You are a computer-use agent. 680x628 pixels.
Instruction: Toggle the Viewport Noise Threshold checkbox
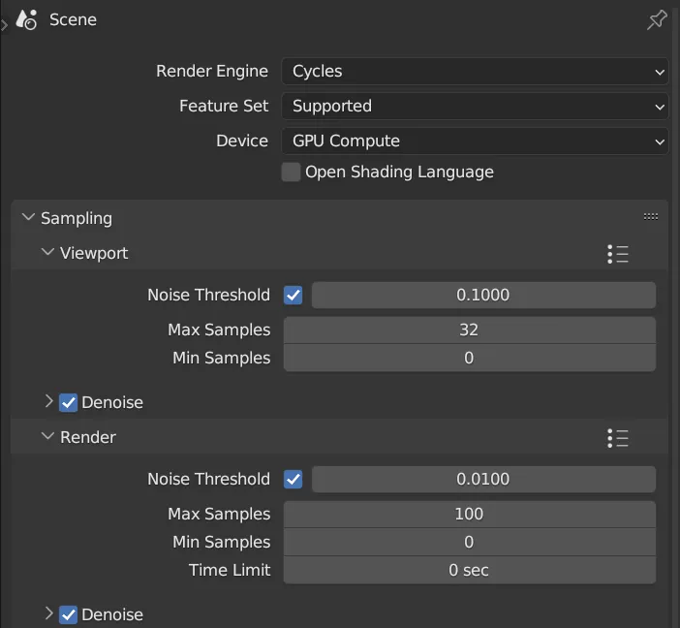(x=294, y=296)
